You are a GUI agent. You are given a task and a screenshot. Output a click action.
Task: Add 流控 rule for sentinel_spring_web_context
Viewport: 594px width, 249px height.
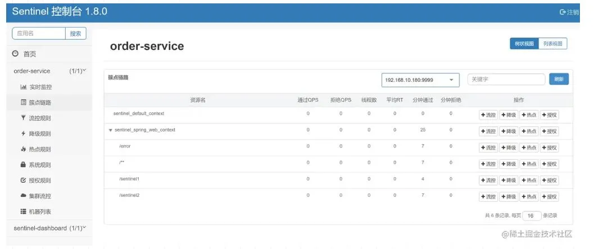pos(488,131)
